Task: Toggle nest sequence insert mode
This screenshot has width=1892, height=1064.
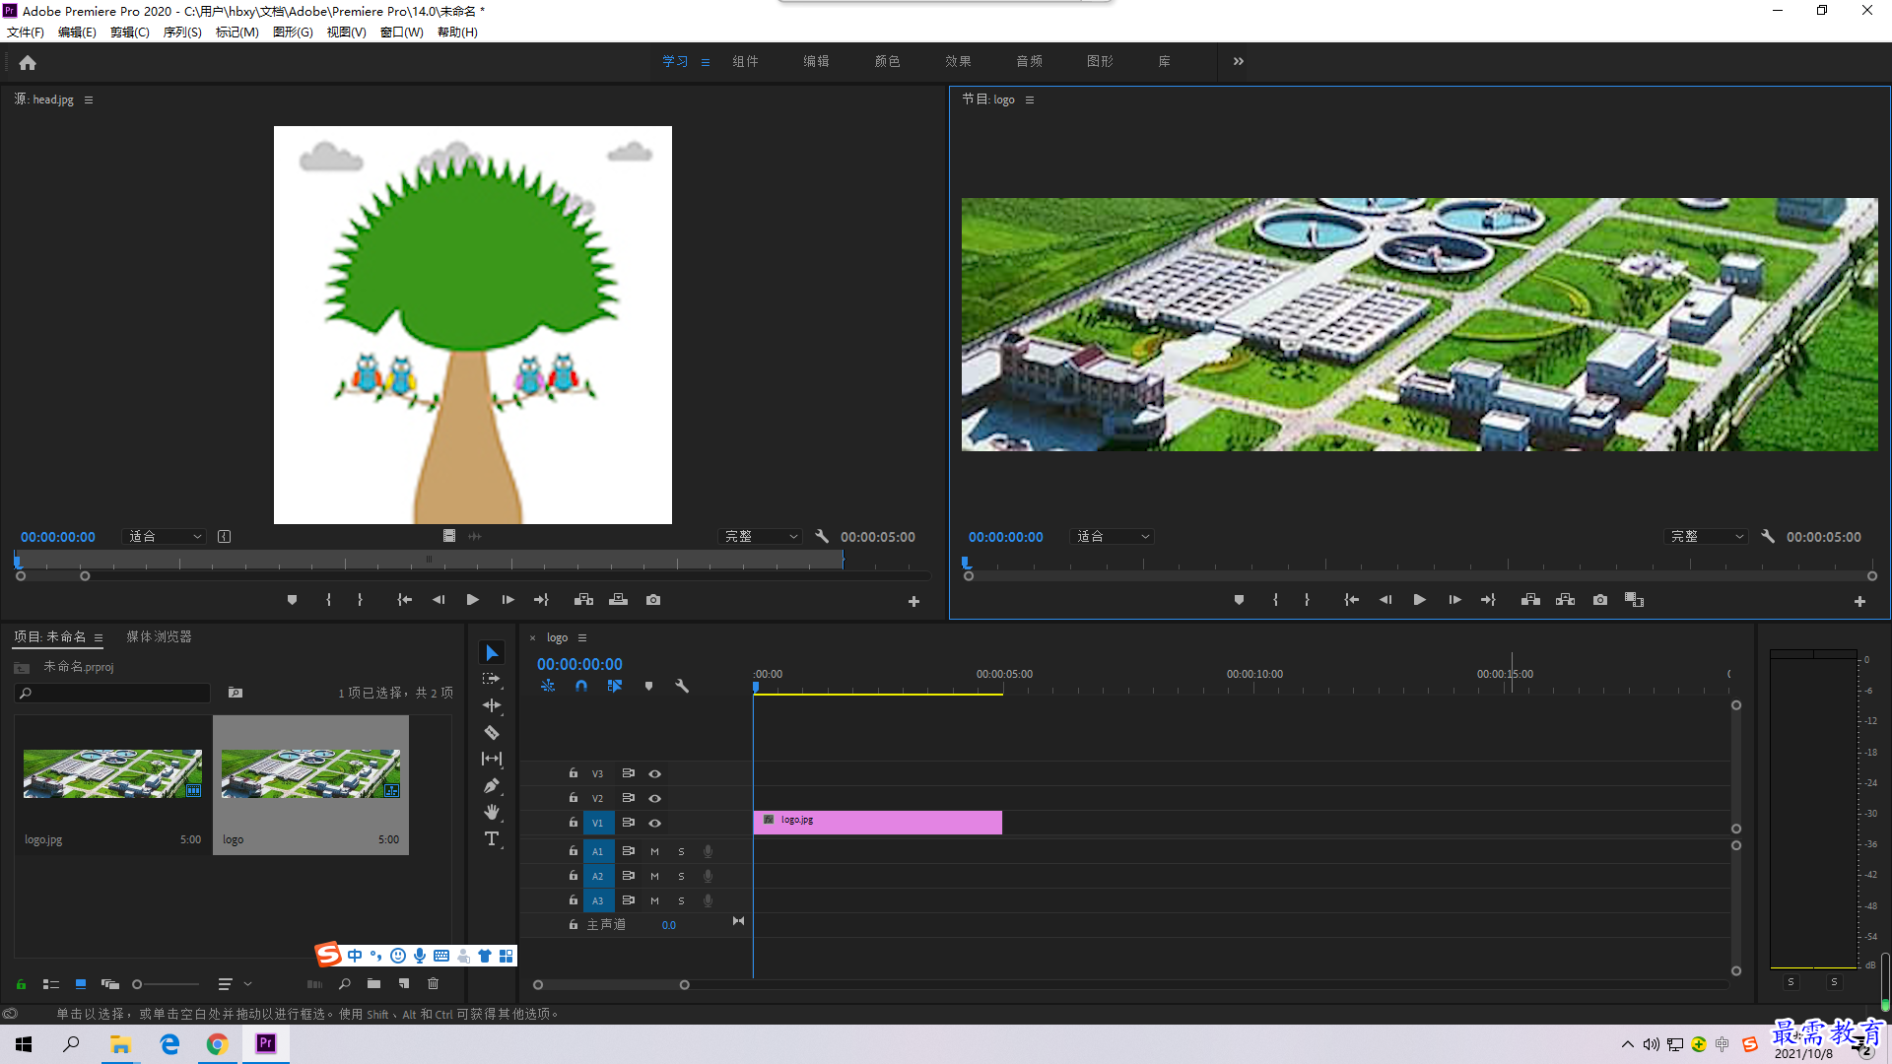Action: pyautogui.click(x=548, y=686)
